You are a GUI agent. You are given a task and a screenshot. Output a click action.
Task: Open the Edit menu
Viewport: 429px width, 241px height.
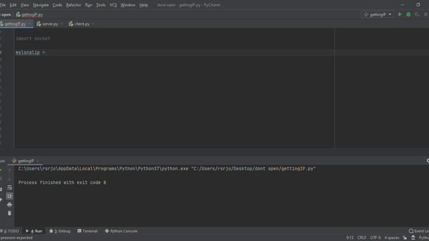[x=13, y=5]
